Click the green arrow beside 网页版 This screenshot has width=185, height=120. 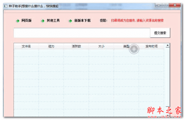18,21
